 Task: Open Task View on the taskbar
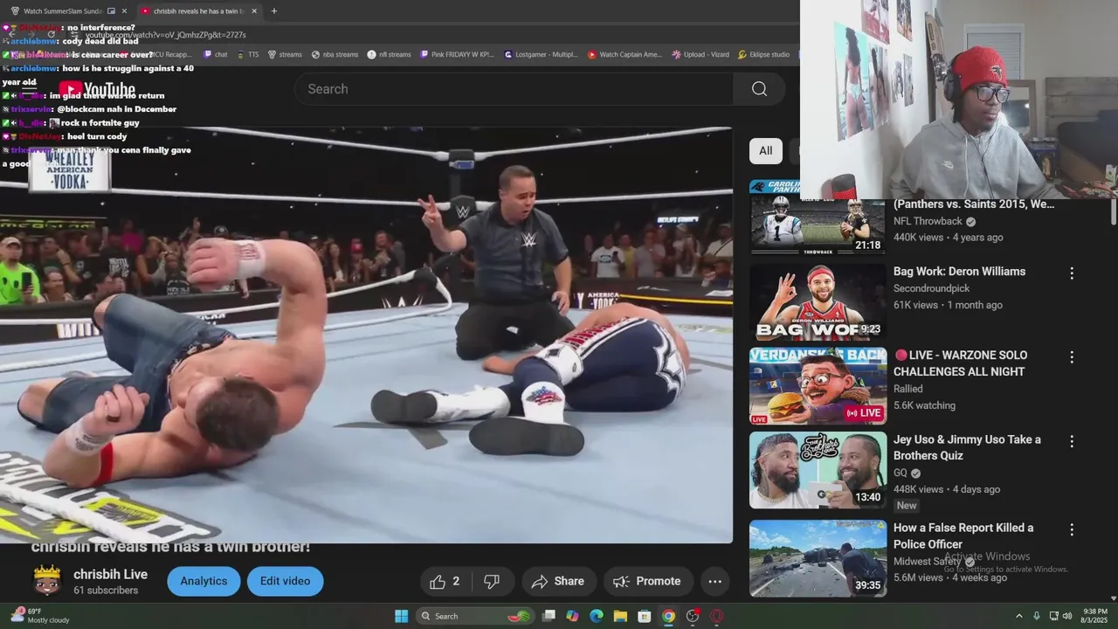coord(549,616)
